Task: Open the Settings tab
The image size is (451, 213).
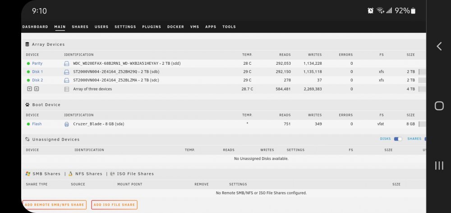Action: [125, 27]
